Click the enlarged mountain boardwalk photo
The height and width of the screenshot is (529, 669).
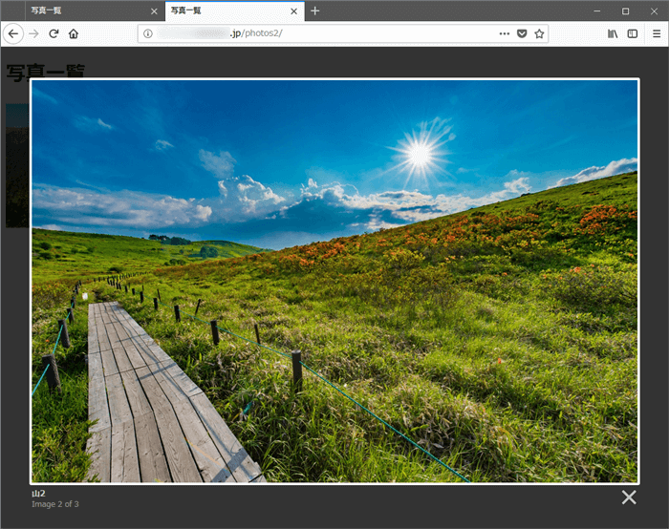(x=334, y=281)
